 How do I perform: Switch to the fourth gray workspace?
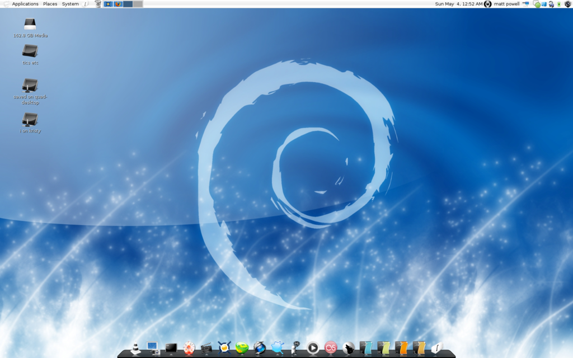click(138, 4)
